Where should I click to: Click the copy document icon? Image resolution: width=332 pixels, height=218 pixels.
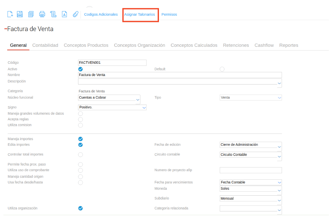pyautogui.click(x=31, y=14)
